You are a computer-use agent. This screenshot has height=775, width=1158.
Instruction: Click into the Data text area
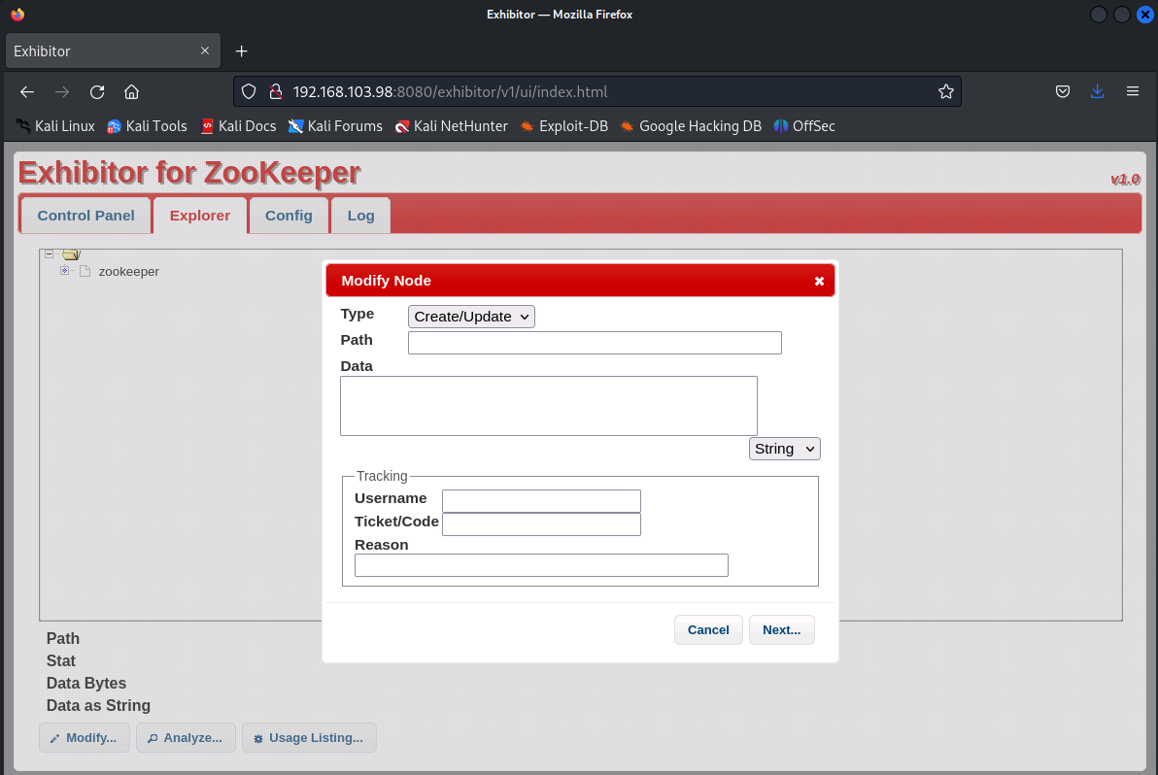[549, 406]
